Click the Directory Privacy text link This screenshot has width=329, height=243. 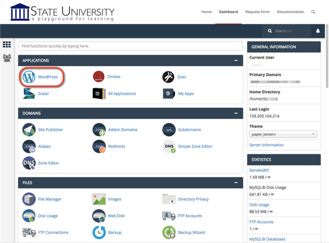(194, 199)
